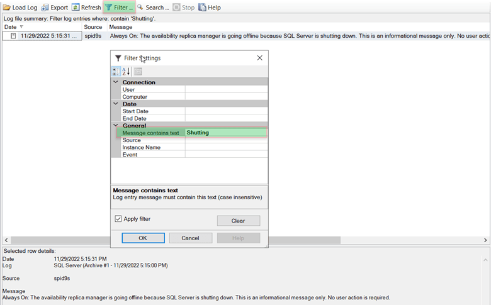Click the Refresh icon in toolbar
Viewport: 491px width, 305px height.
coord(76,7)
